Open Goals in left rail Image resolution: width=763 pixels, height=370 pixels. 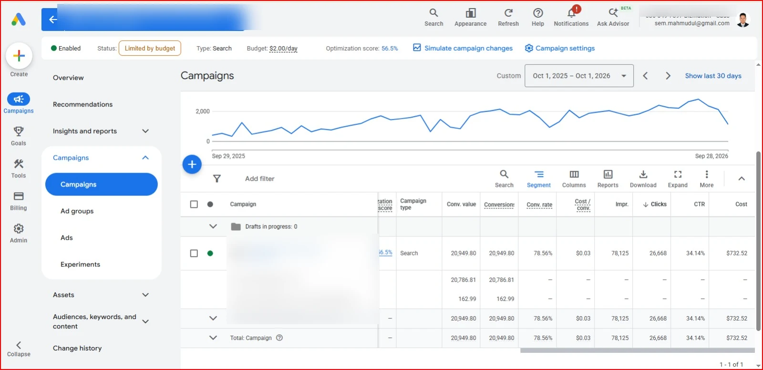click(19, 136)
